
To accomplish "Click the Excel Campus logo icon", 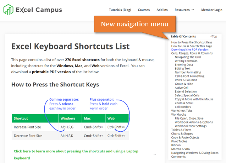I will [x=9, y=10].
